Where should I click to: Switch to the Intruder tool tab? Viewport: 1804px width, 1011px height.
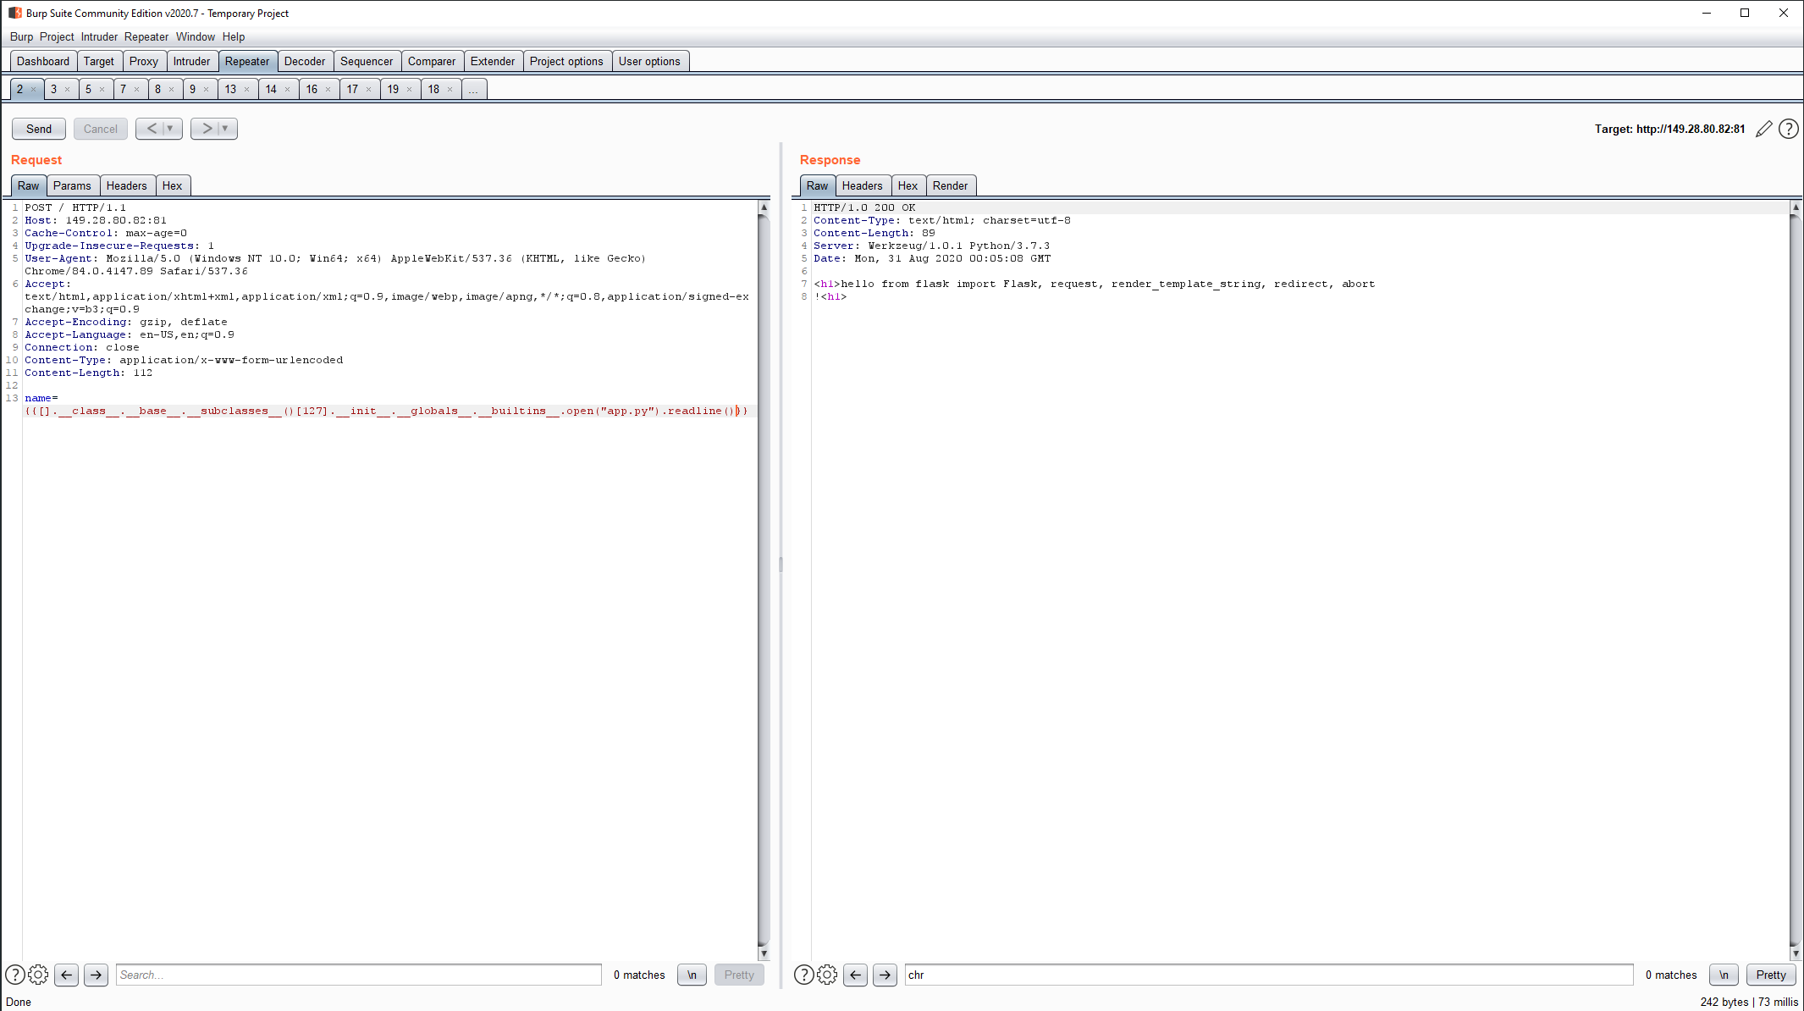(x=191, y=61)
